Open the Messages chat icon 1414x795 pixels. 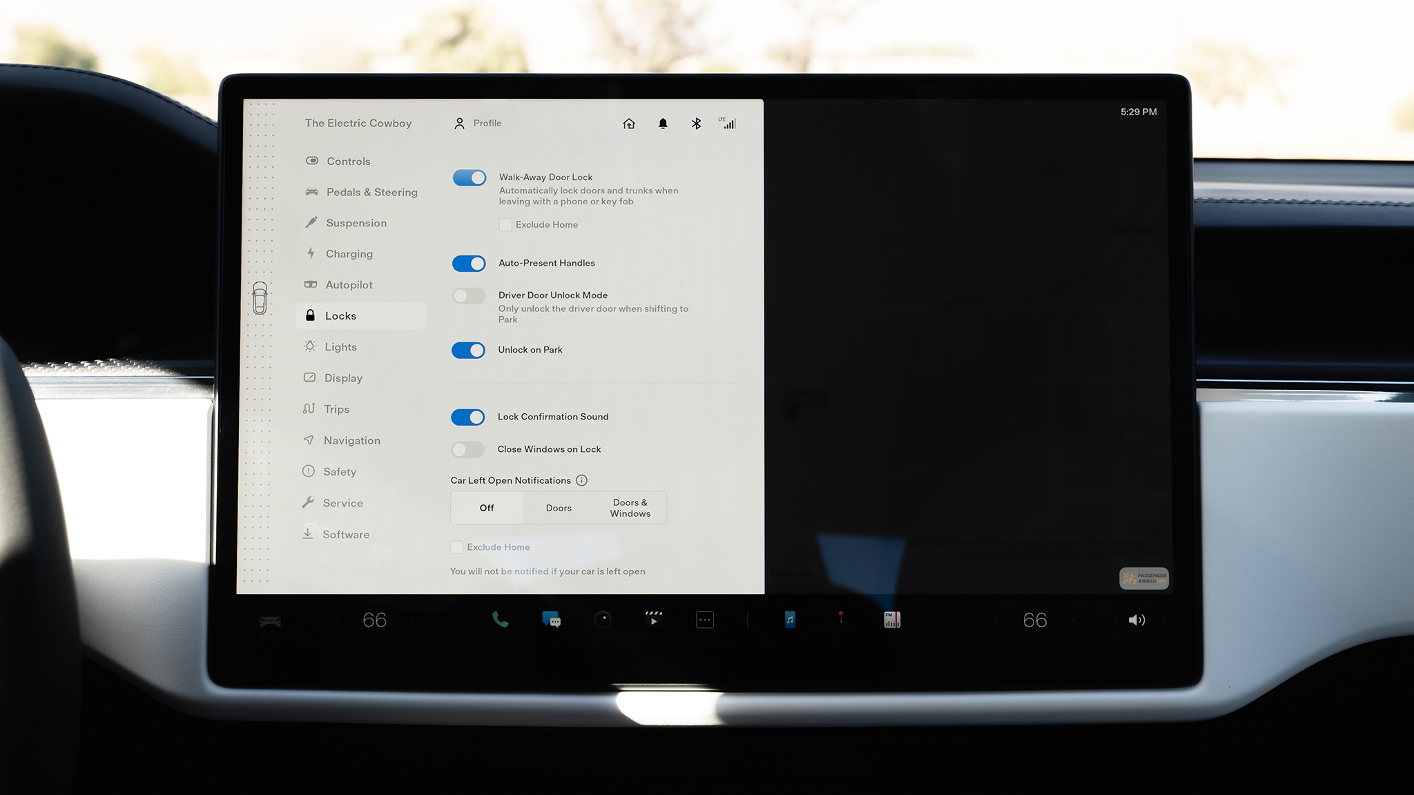551,620
